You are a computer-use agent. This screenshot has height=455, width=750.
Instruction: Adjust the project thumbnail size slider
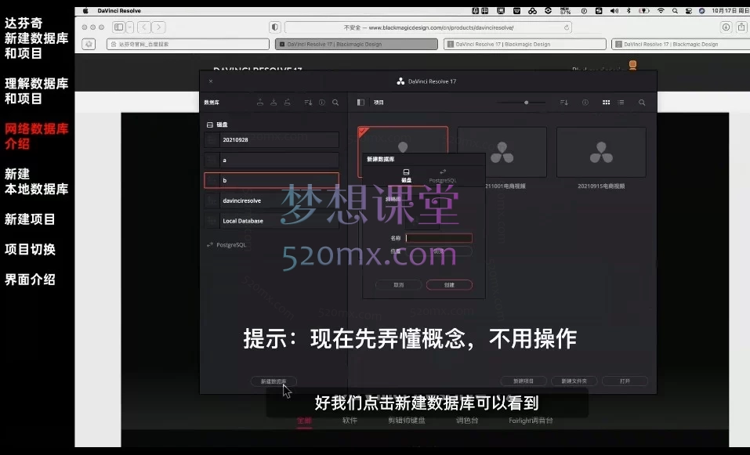click(x=526, y=103)
